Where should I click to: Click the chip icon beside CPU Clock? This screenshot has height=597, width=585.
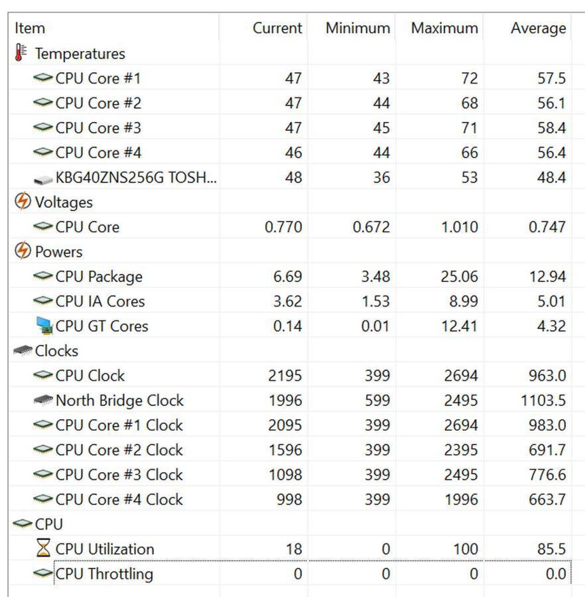[x=43, y=375]
